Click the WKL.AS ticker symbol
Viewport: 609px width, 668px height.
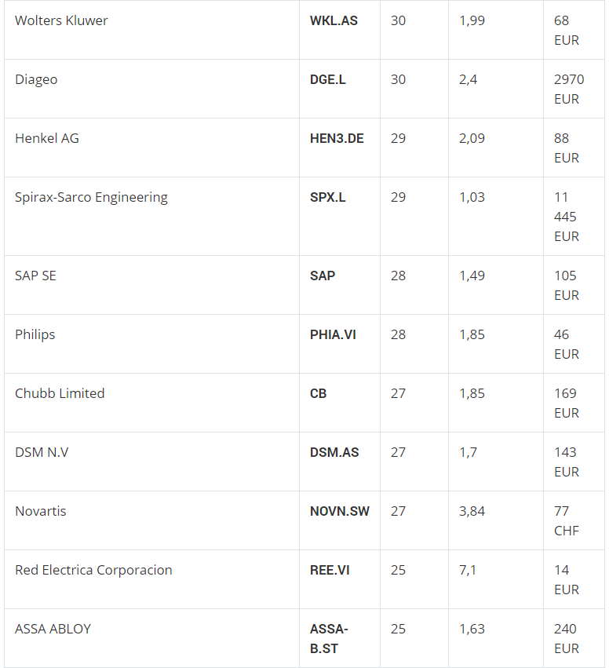334,20
